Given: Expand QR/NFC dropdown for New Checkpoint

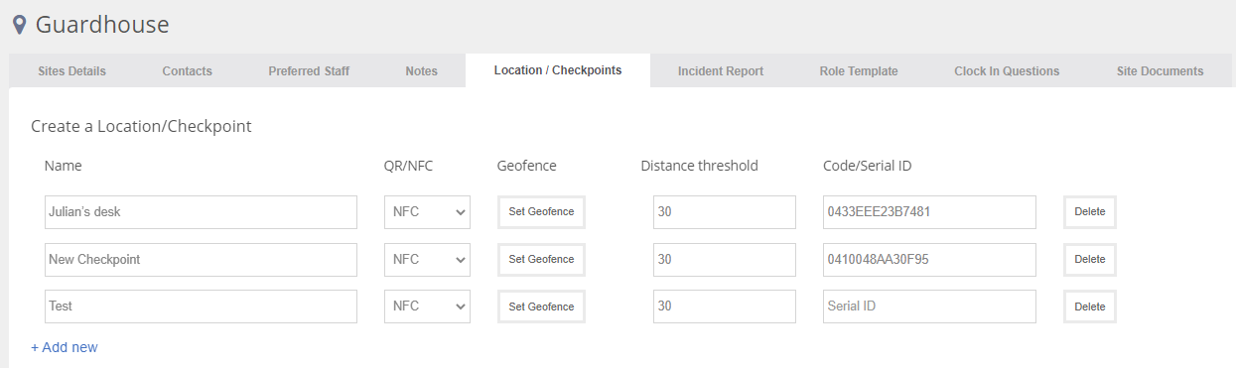Looking at the screenshot, I should [427, 259].
